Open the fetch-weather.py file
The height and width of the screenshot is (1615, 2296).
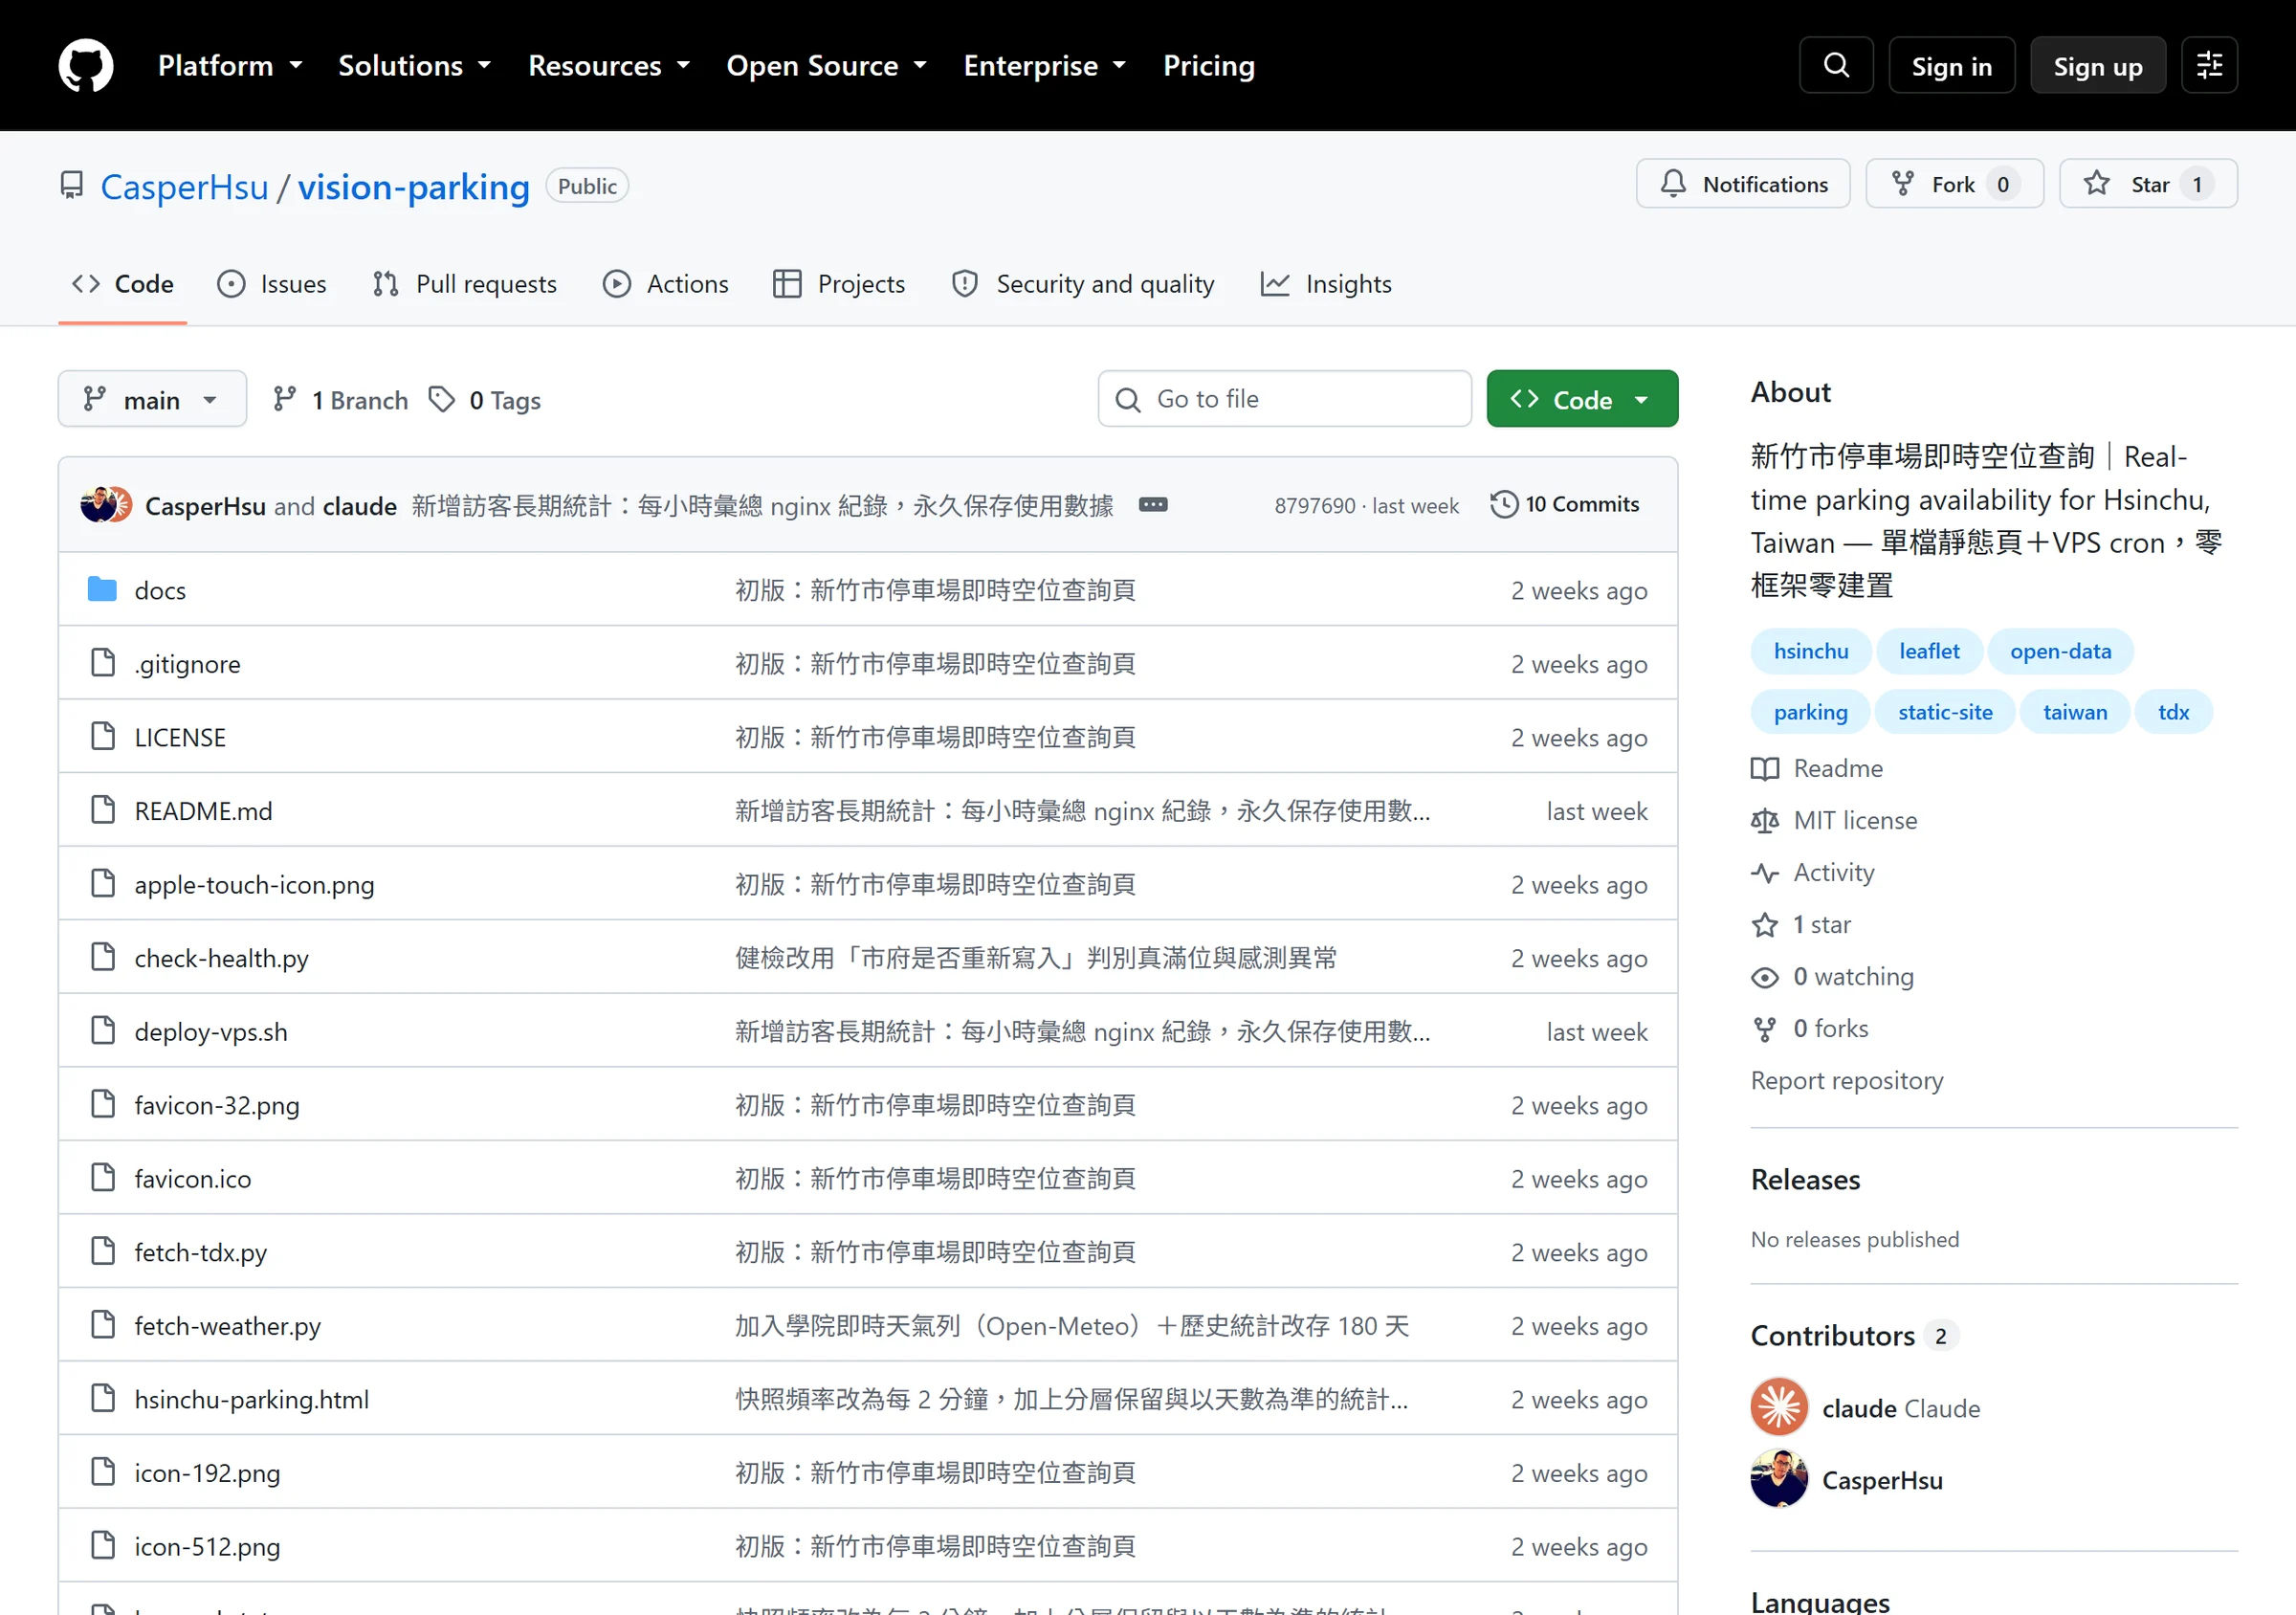[x=228, y=1326]
